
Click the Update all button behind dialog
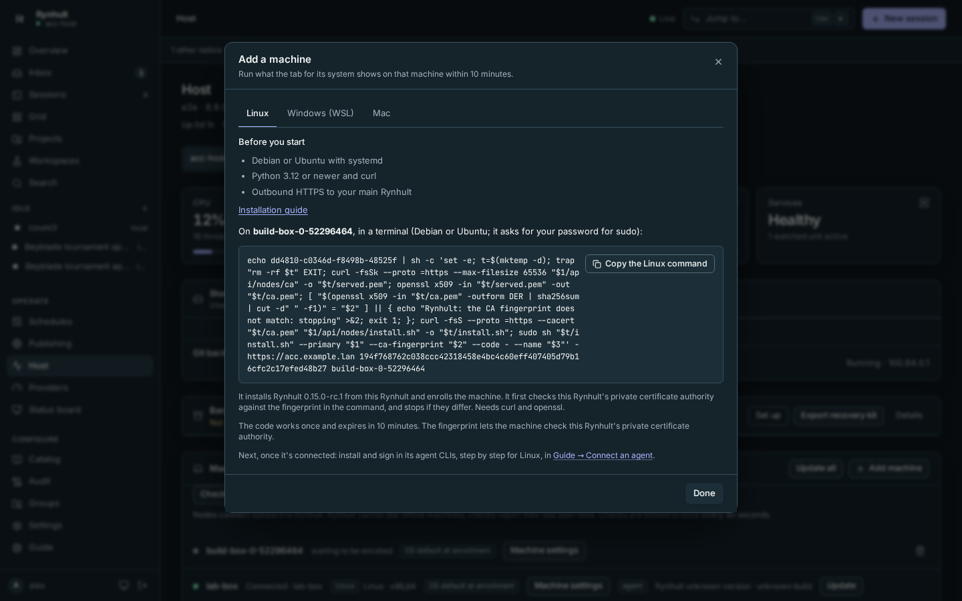(x=816, y=469)
